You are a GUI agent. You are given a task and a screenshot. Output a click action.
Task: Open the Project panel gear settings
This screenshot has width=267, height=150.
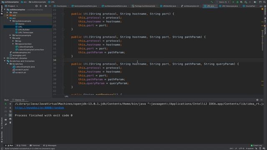click(45, 6)
